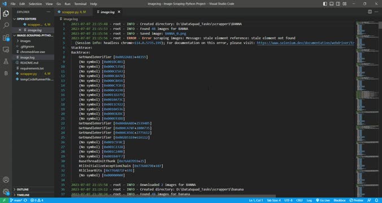Click the notifications bell icon
This screenshot has height=203, width=382.
pyautogui.click(x=376, y=200)
